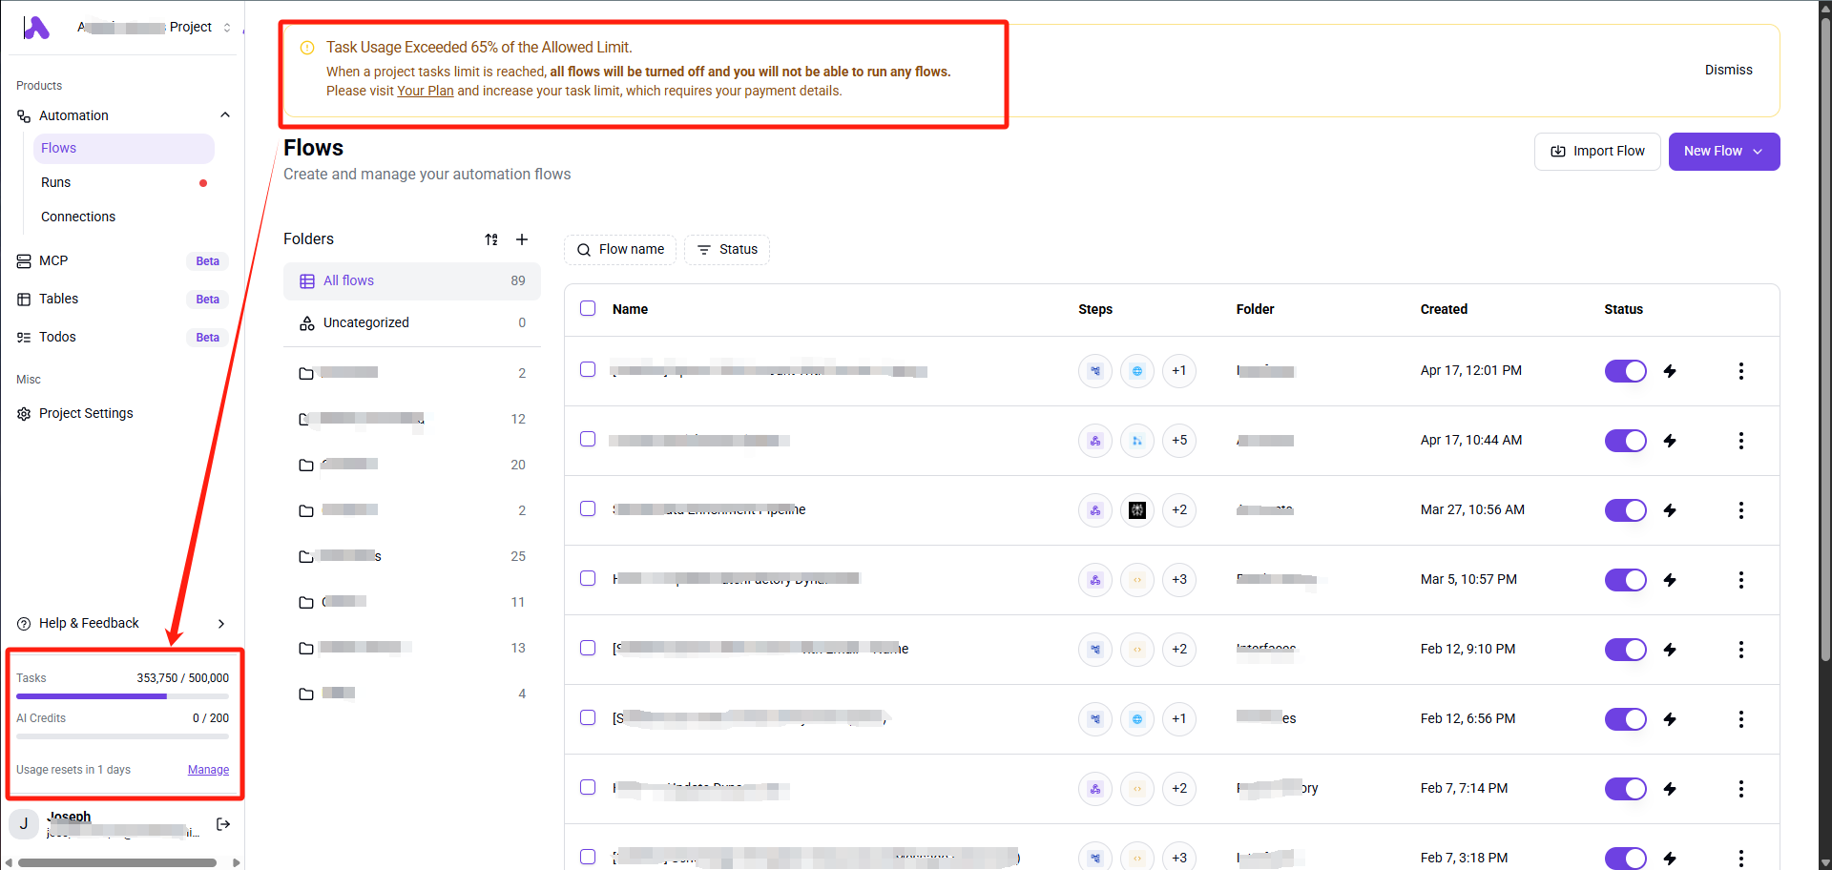Click the lightning bolt on Mar 27 flow

[x=1670, y=510]
